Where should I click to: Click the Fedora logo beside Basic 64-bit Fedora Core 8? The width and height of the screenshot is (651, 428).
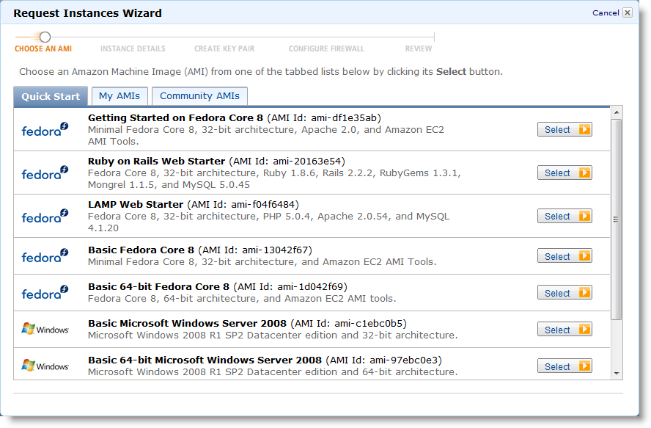click(45, 292)
